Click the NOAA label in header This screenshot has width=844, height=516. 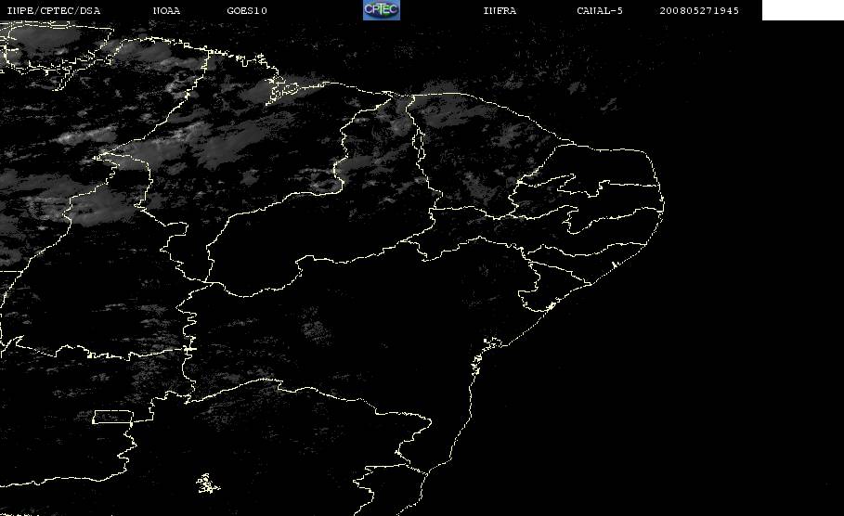point(166,11)
